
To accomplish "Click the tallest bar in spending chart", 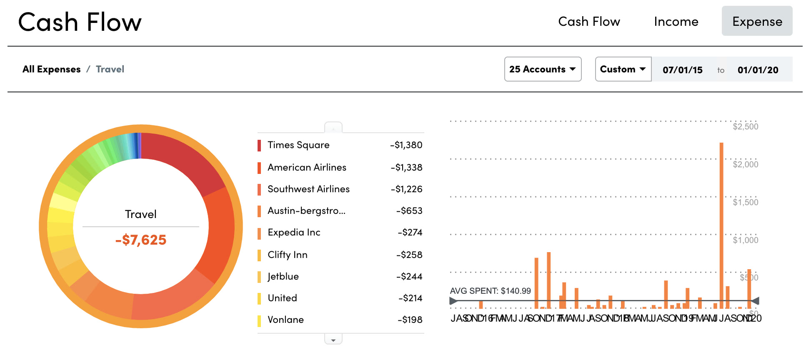I will 721,226.
